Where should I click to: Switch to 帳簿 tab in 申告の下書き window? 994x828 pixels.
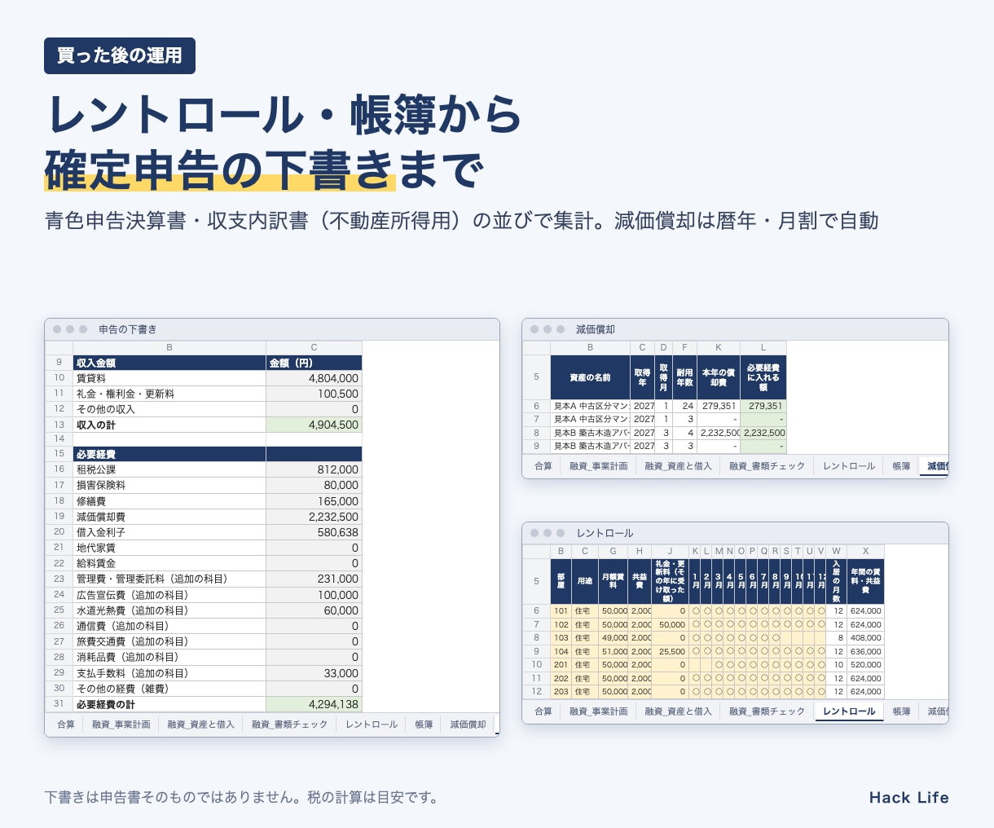(424, 724)
